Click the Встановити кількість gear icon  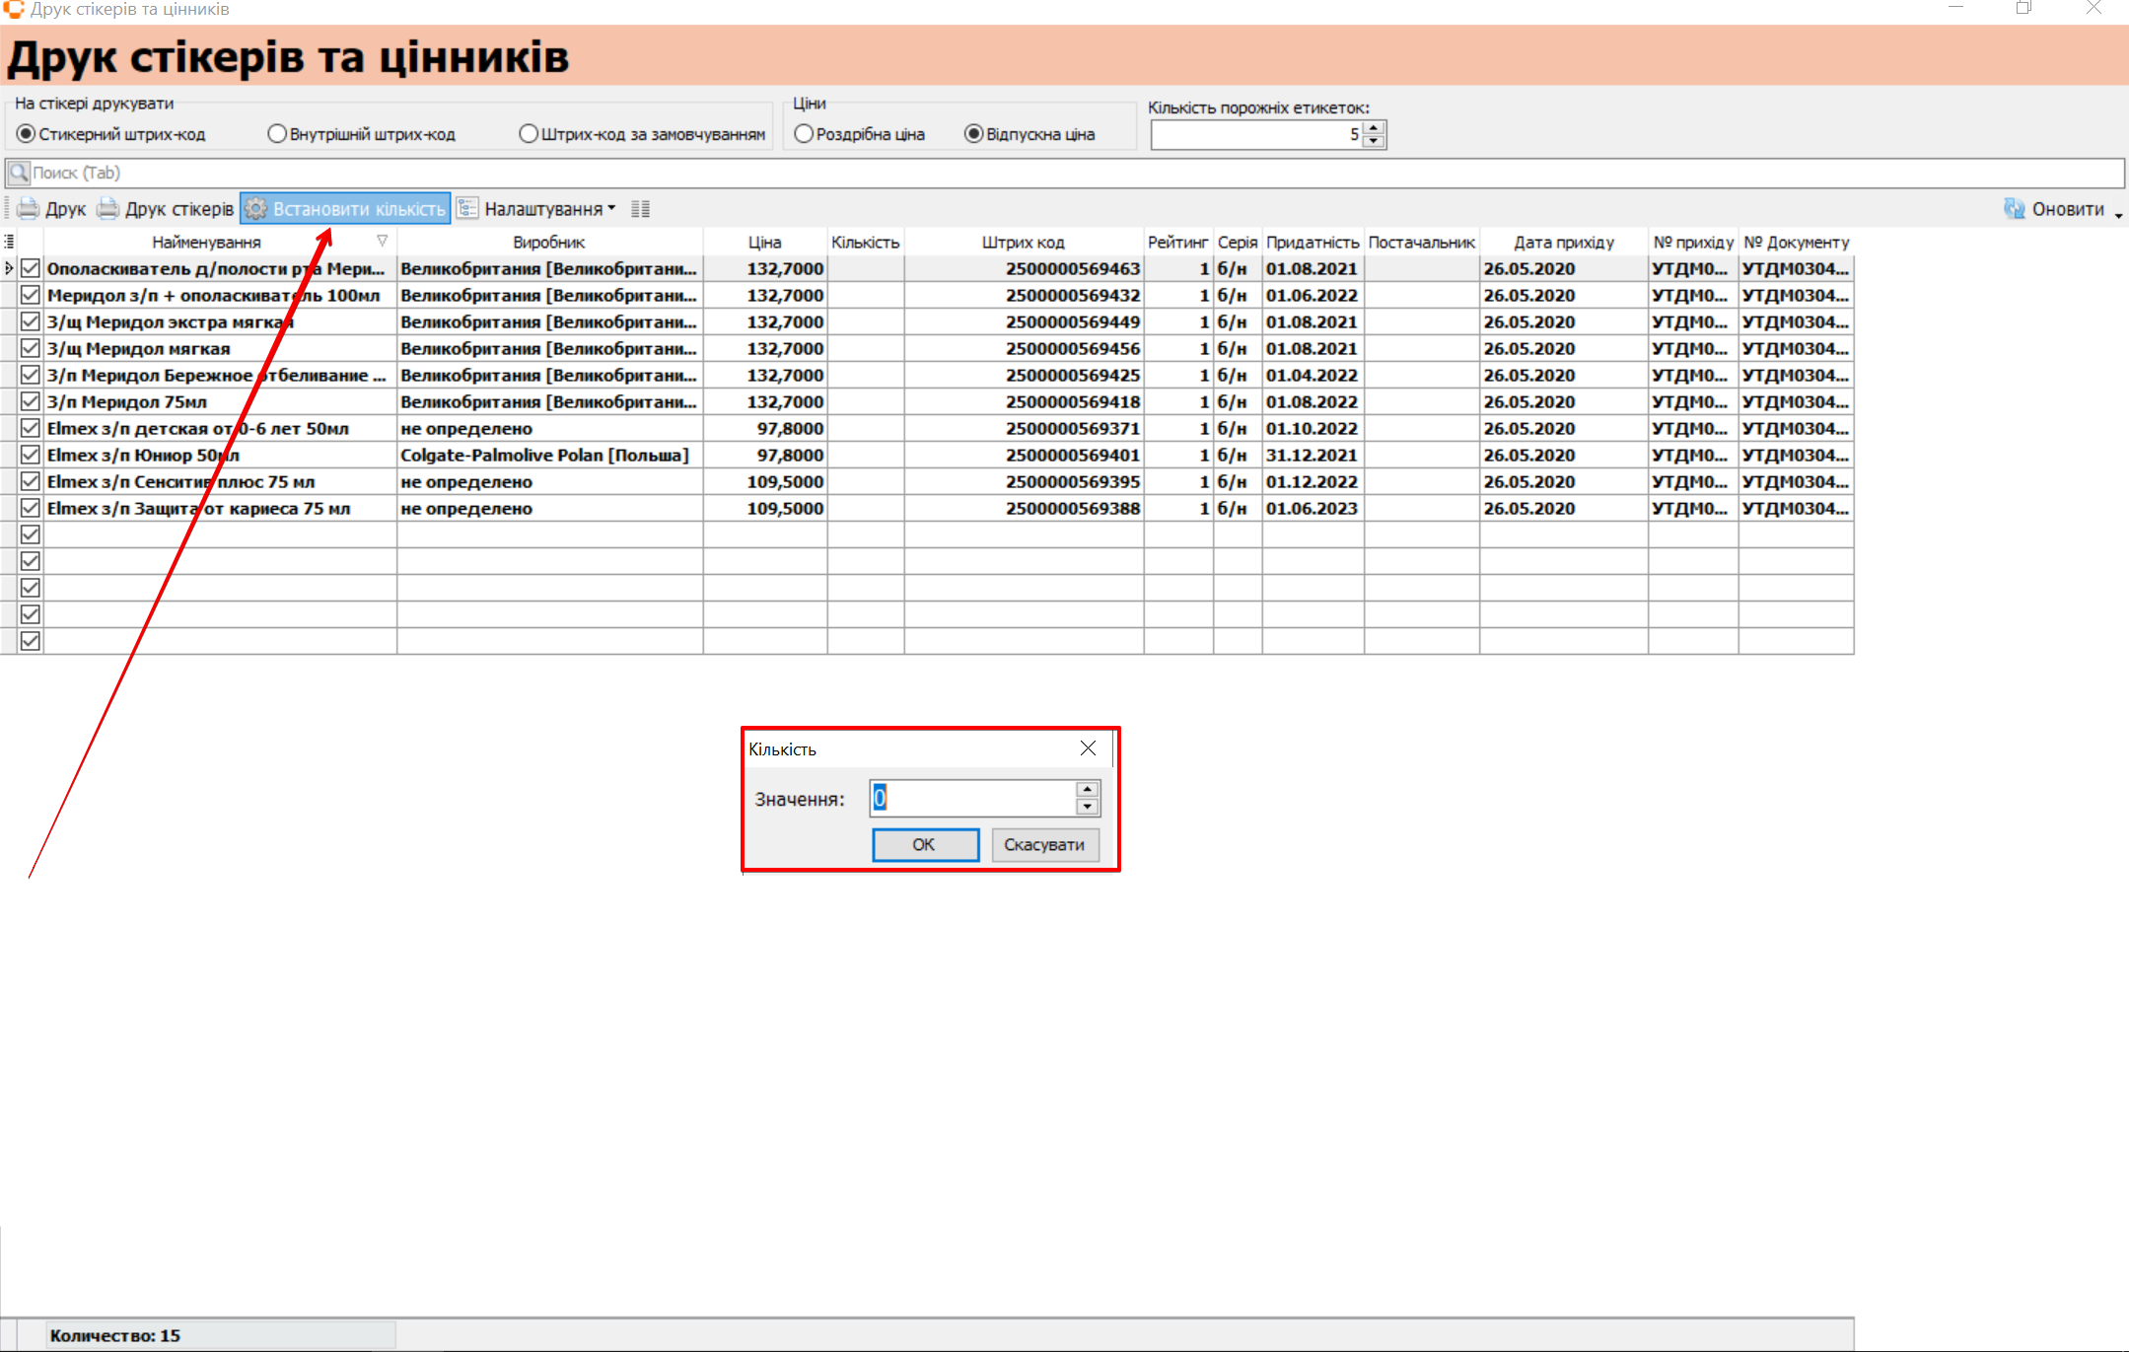256,209
